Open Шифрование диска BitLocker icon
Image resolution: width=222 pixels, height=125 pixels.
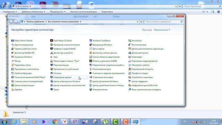tap(130, 85)
